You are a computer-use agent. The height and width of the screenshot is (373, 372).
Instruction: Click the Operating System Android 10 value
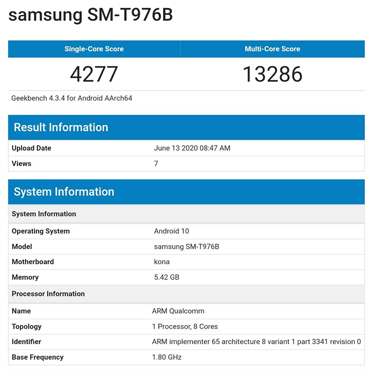[172, 231]
